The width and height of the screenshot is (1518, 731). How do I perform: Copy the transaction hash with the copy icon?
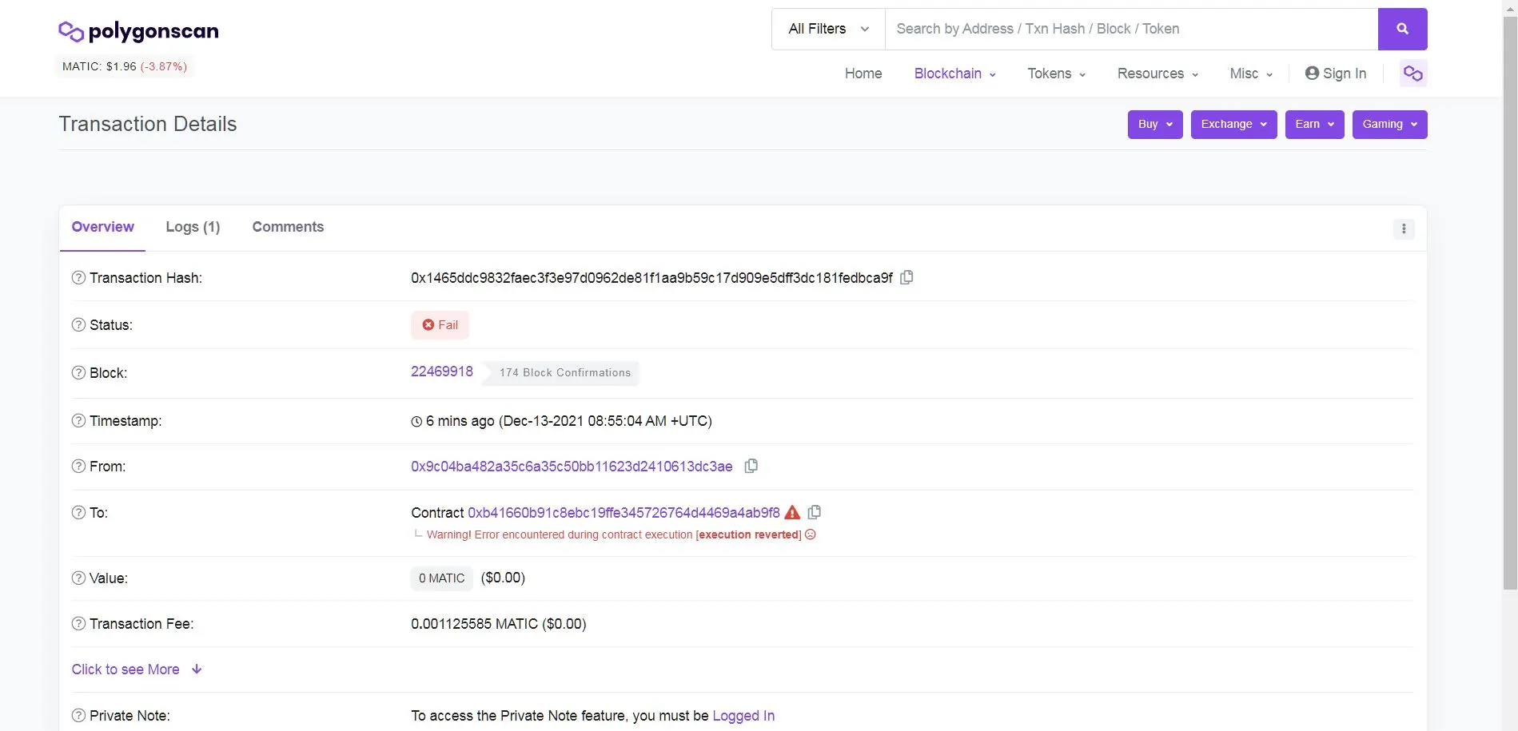click(906, 277)
